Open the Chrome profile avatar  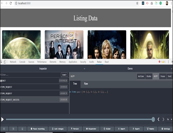point(167,3)
